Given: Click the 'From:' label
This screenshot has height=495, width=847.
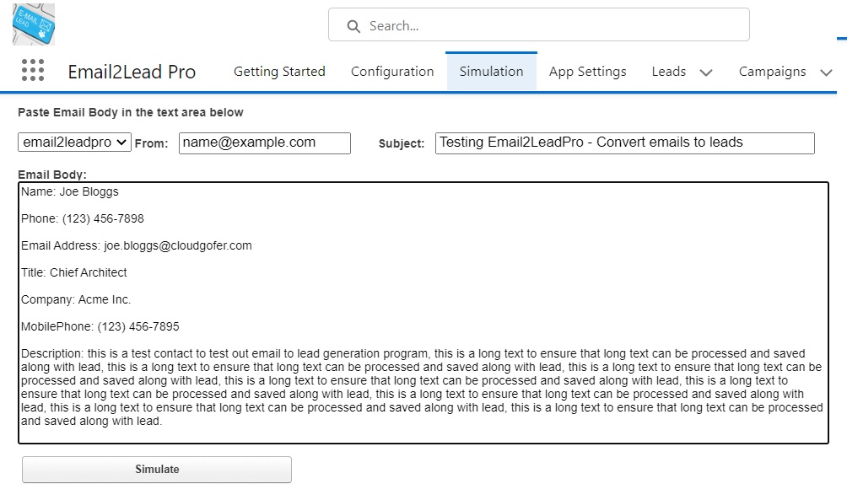Looking at the screenshot, I should pyautogui.click(x=151, y=143).
